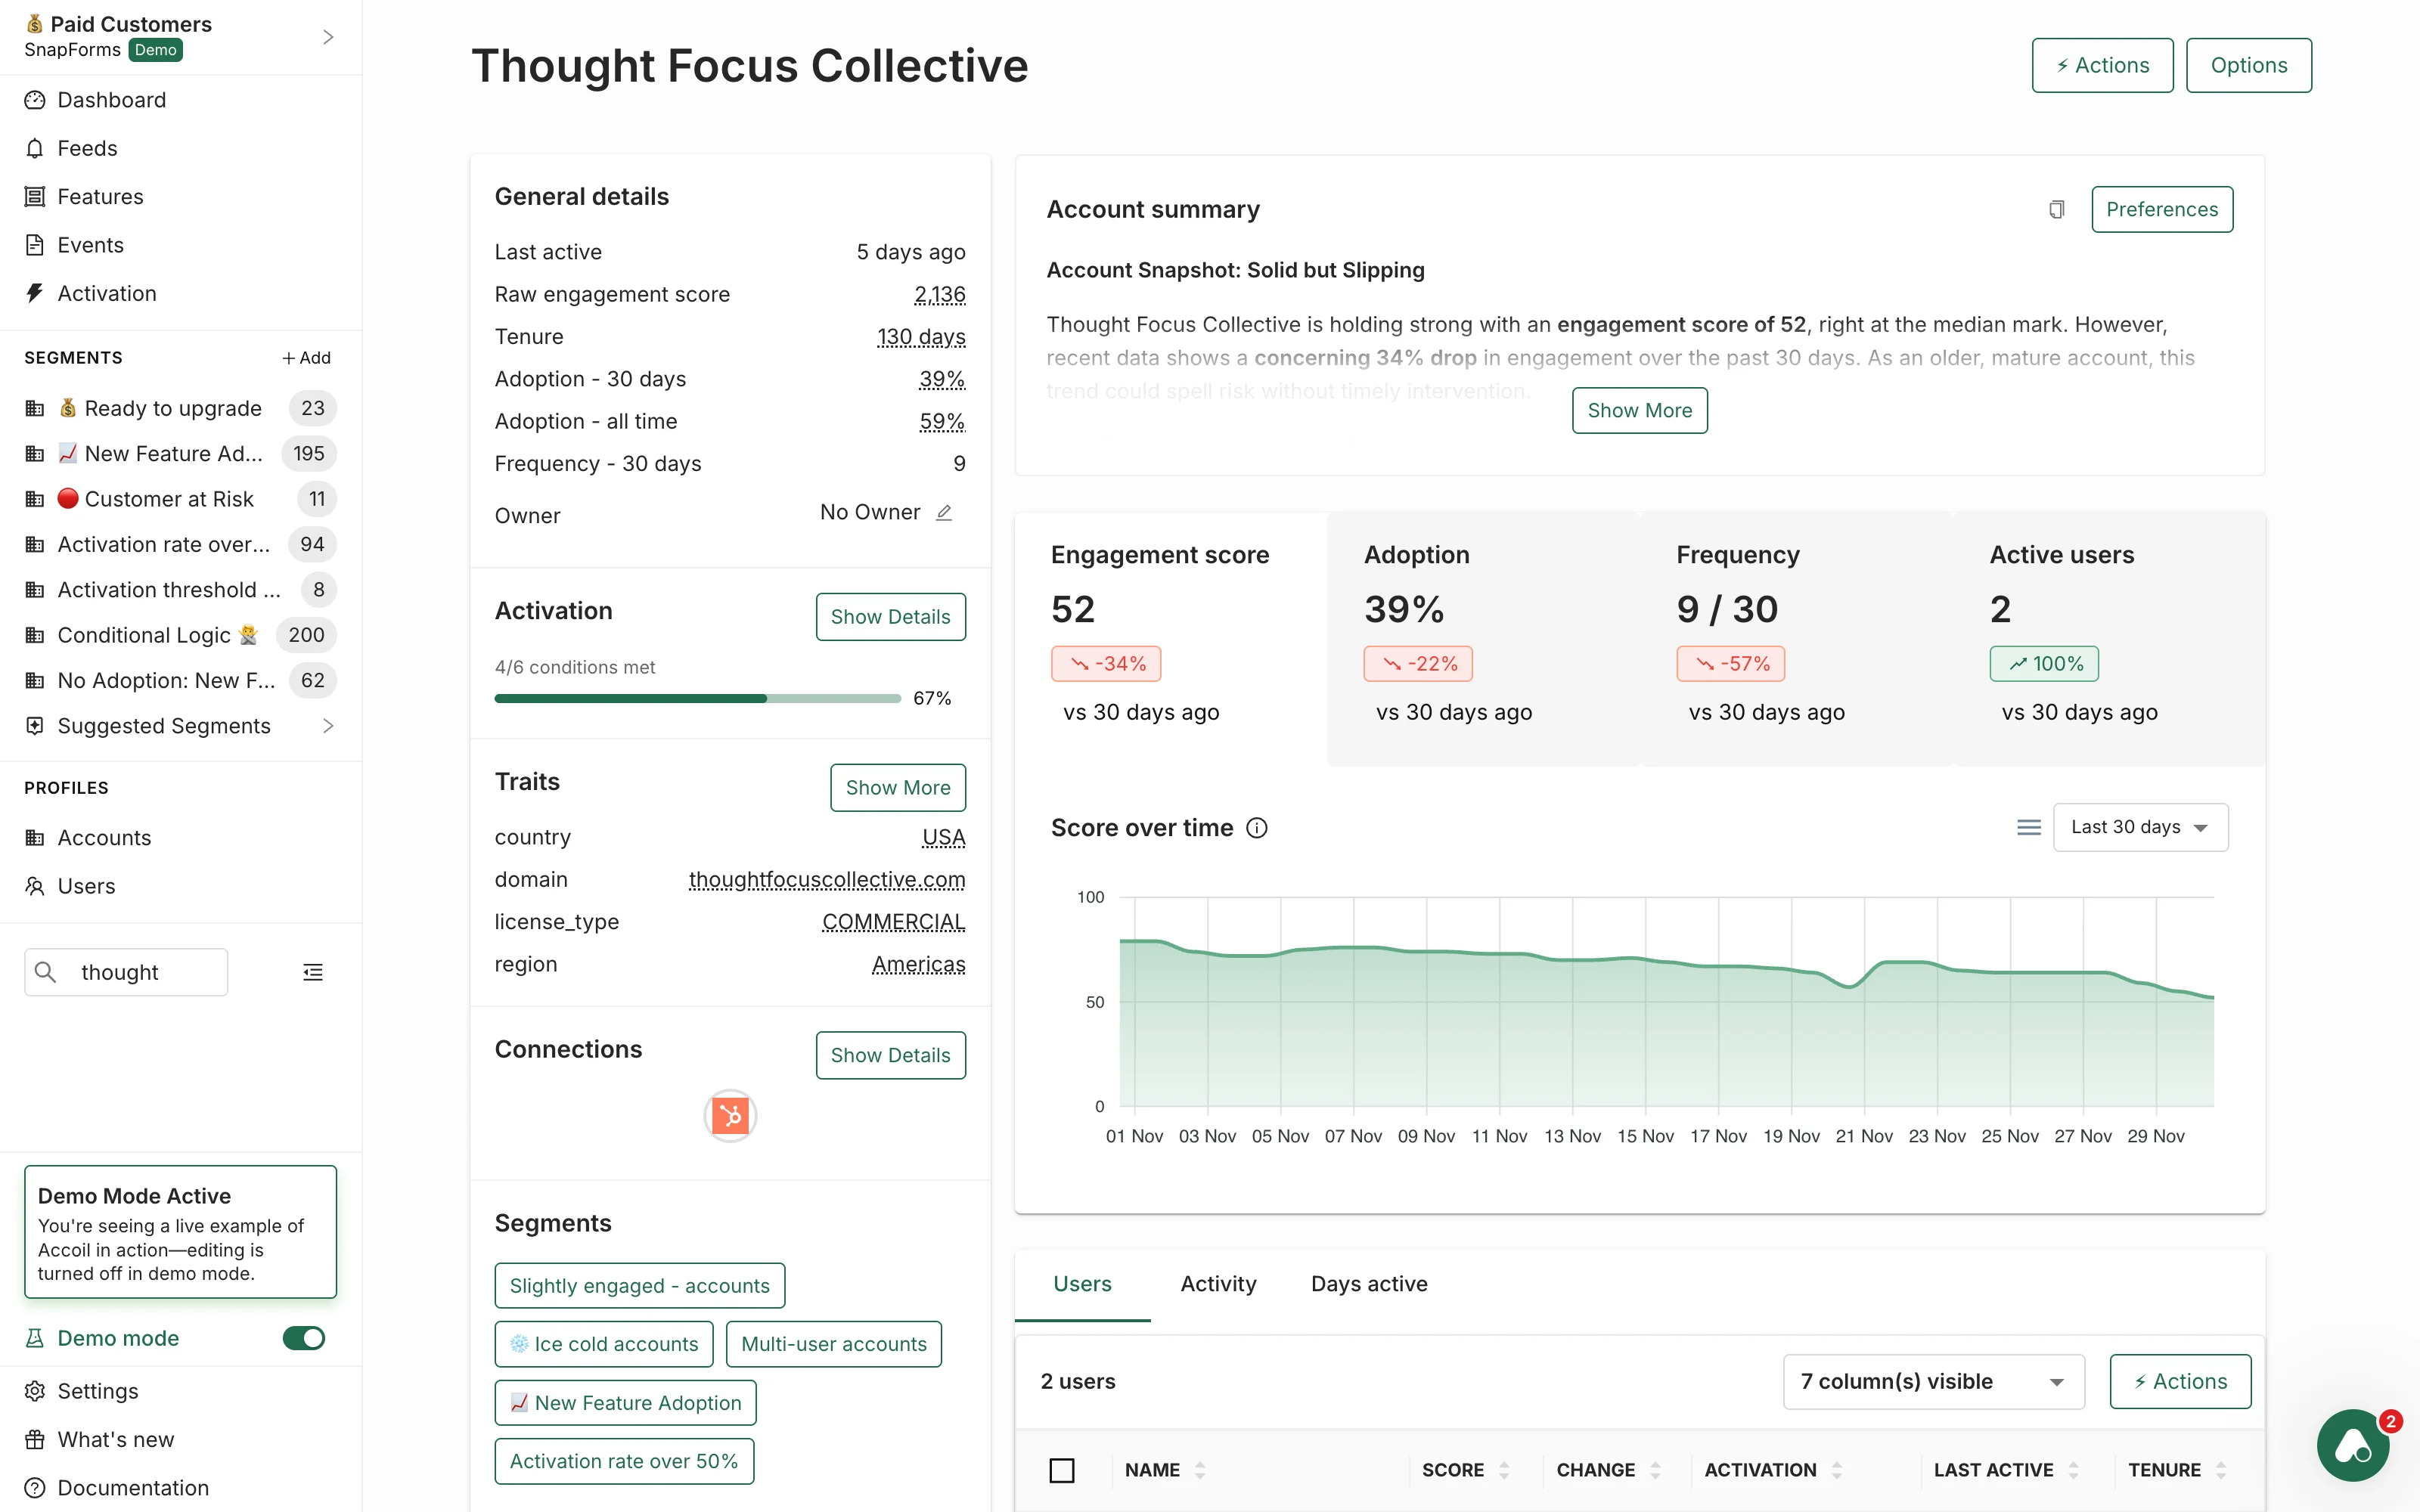Viewport: 2420px width, 1512px height.
Task: Open the HubSpot connection icon
Action: coord(730,1115)
